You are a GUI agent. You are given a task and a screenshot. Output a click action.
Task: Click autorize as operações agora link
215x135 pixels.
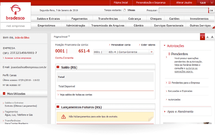tap(186, 70)
